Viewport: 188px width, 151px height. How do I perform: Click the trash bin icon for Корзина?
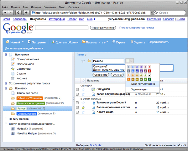coord(13,78)
